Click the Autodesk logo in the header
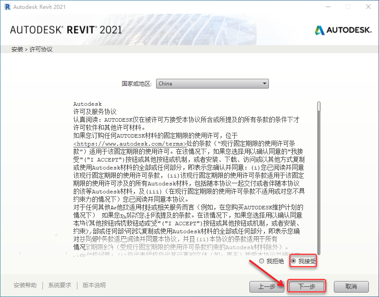The width and height of the screenshot is (379, 297). pos(343,30)
